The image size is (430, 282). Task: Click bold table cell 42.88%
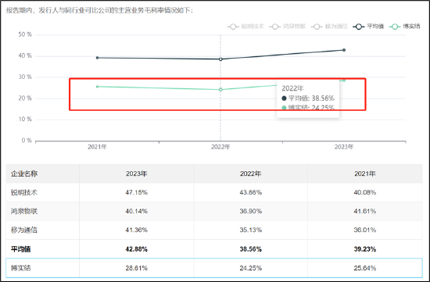coord(137,249)
